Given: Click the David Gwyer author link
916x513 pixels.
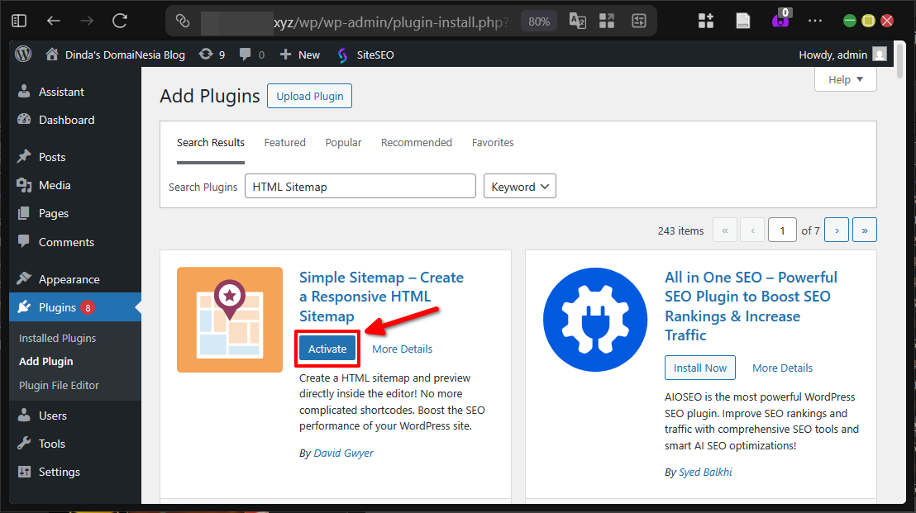Looking at the screenshot, I should [x=343, y=453].
